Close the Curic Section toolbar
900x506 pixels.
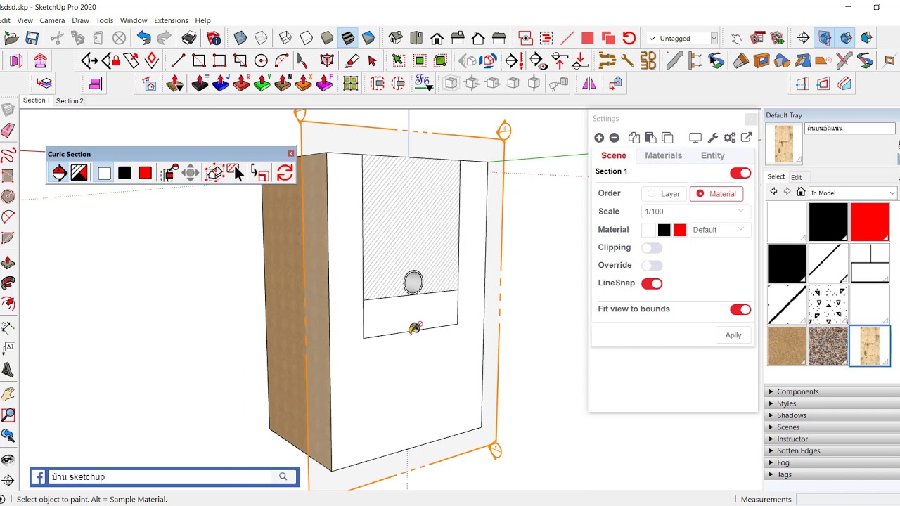pos(291,153)
